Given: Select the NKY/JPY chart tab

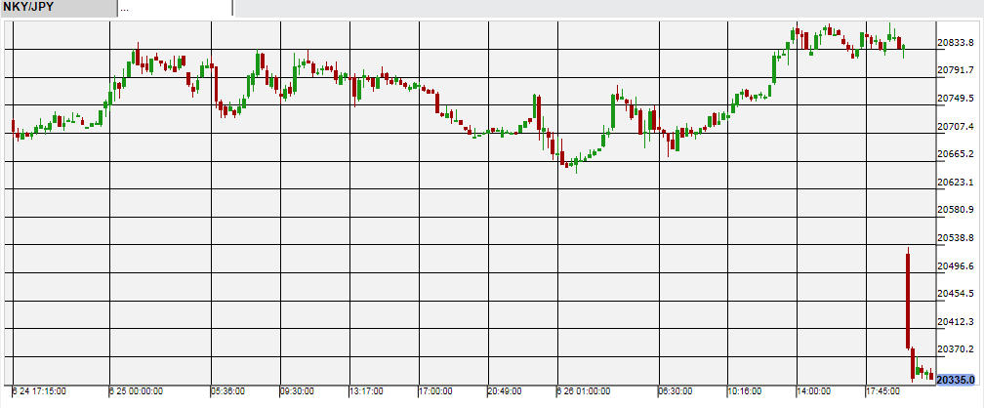Looking at the screenshot, I should pos(59,9).
